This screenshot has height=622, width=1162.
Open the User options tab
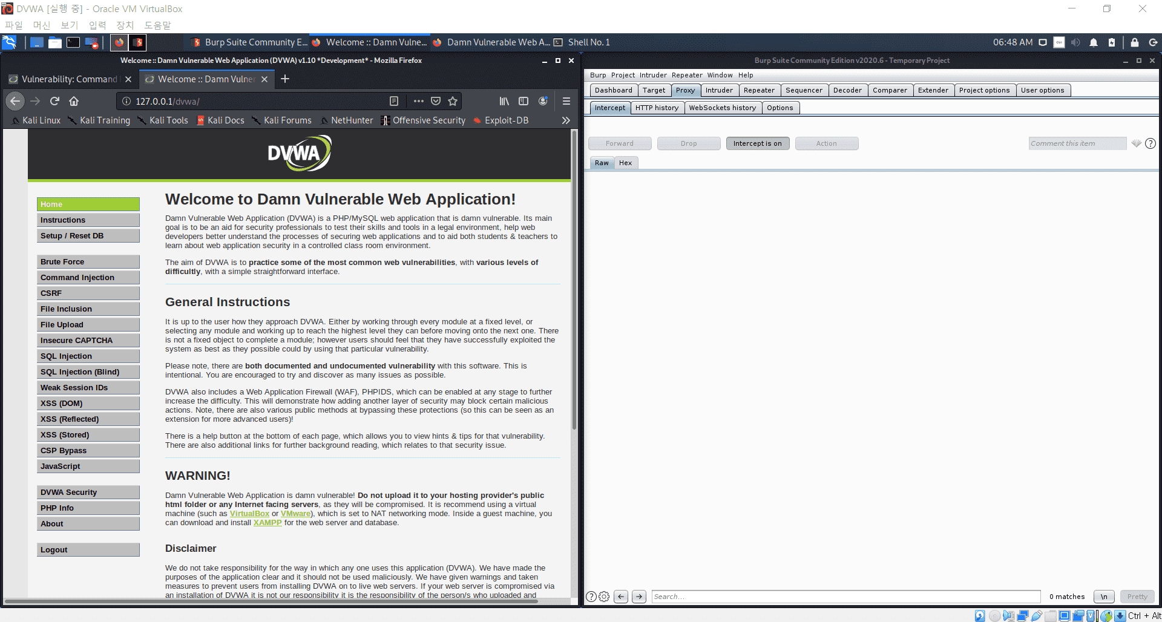(1042, 90)
